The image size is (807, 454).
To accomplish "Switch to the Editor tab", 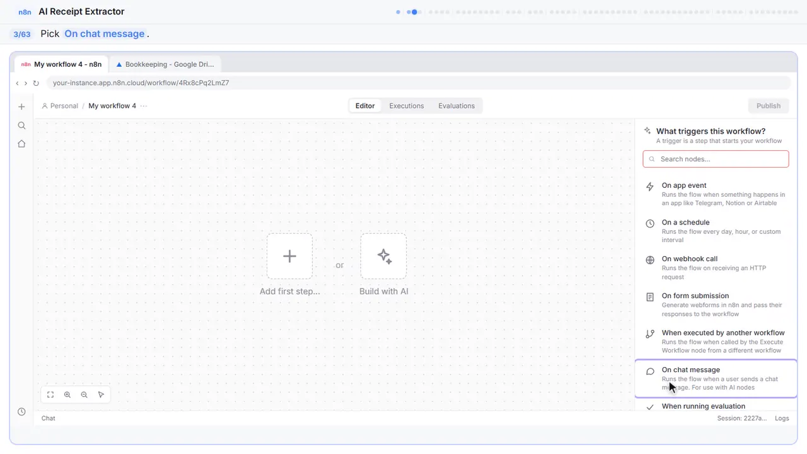I will point(365,106).
